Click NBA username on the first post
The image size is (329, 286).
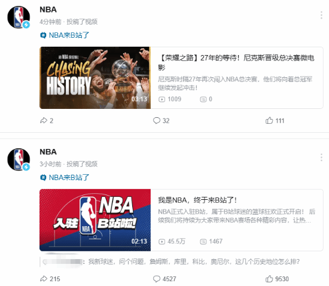pos(48,10)
